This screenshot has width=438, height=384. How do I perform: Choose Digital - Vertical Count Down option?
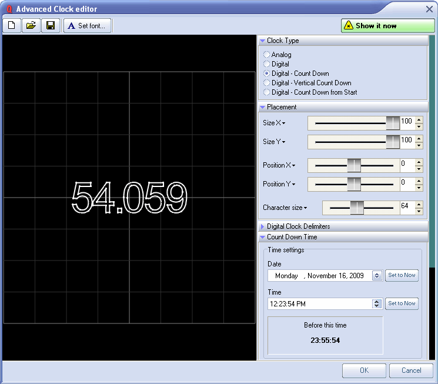tap(267, 83)
